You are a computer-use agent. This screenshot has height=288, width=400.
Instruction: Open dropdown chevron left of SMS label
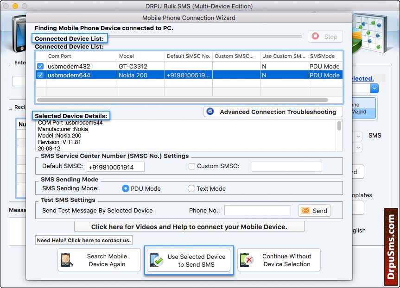[x=358, y=136]
